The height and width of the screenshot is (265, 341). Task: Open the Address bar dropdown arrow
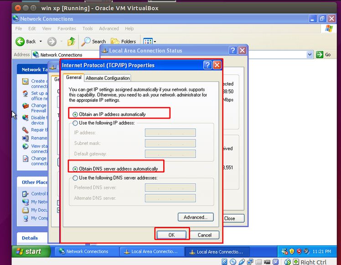(x=310, y=55)
